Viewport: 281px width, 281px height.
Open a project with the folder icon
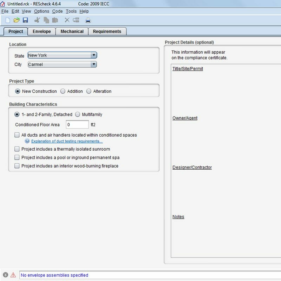(x=17, y=20)
